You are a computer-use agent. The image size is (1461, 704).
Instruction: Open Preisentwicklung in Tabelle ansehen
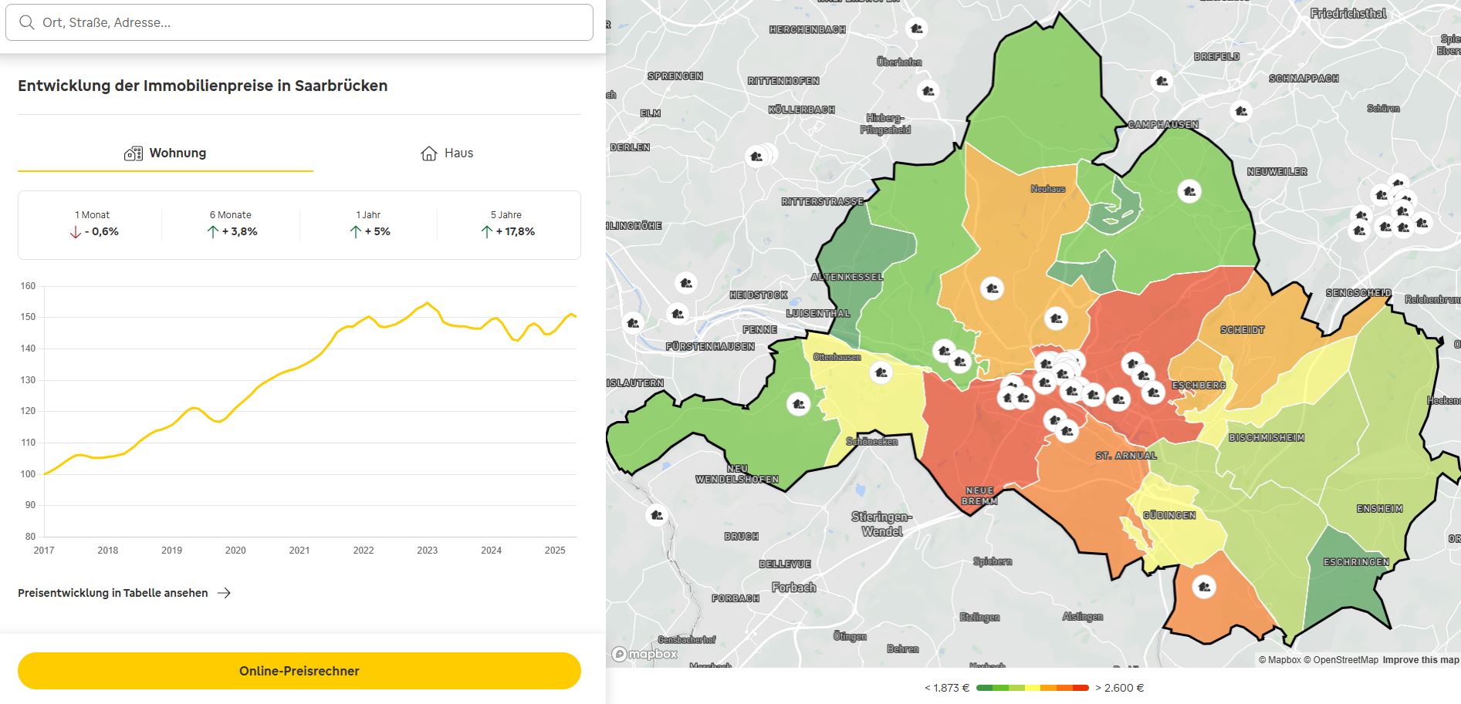[113, 593]
